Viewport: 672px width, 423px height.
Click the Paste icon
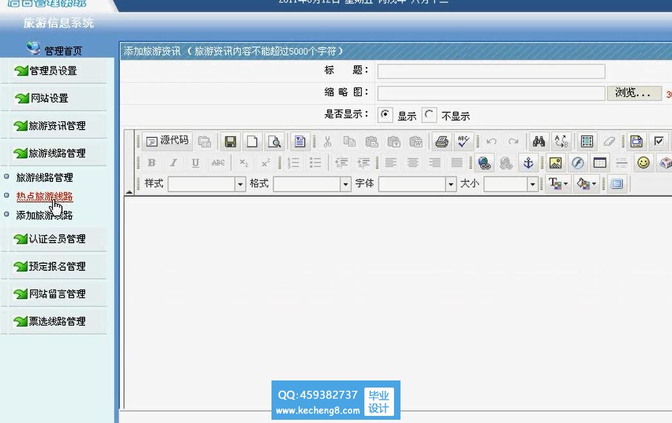pos(371,141)
